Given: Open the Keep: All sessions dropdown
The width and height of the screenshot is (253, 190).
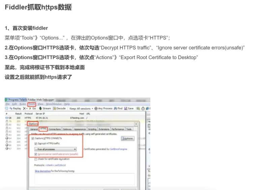Looking at the screenshot, I should tap(81, 109).
